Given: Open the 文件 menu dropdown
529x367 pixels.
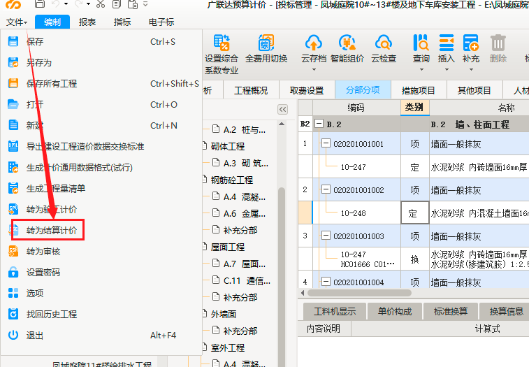Looking at the screenshot, I should tap(17, 22).
